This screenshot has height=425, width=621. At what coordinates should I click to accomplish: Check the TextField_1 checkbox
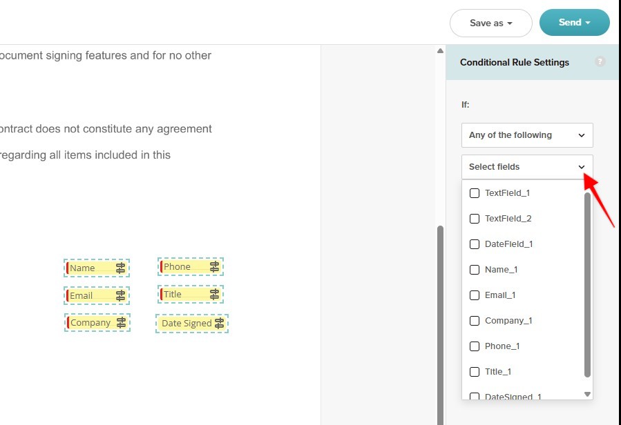click(475, 193)
